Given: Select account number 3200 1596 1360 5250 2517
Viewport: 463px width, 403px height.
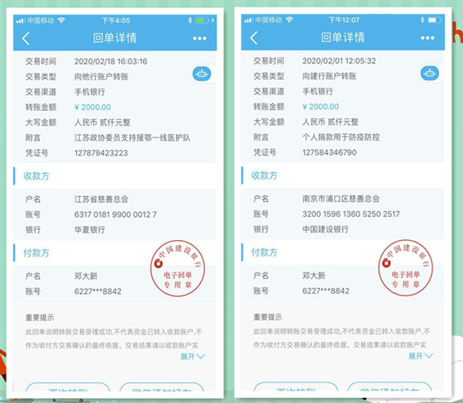Looking at the screenshot, I should 351,213.
